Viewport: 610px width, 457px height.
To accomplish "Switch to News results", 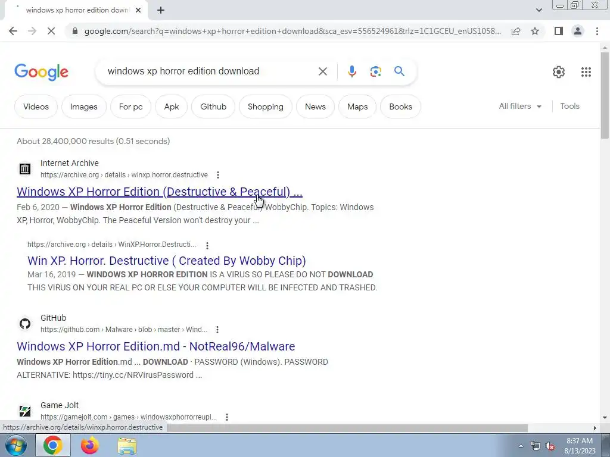I will (315, 107).
